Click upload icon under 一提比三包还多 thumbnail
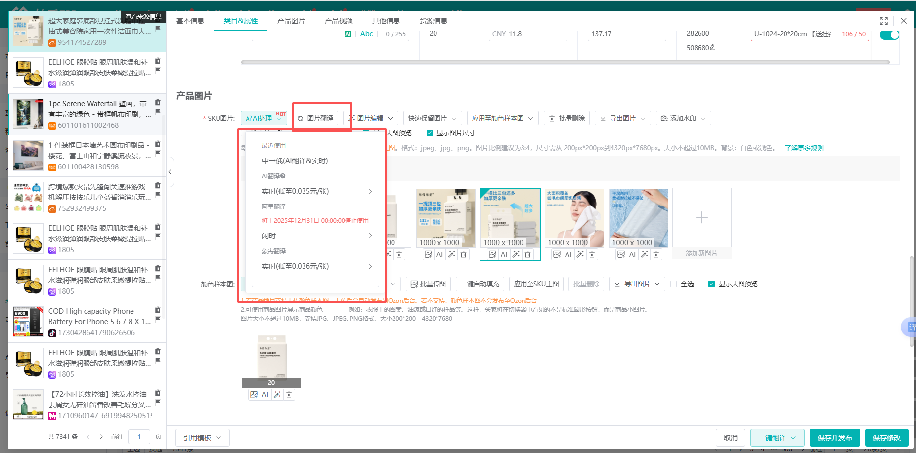 492,254
